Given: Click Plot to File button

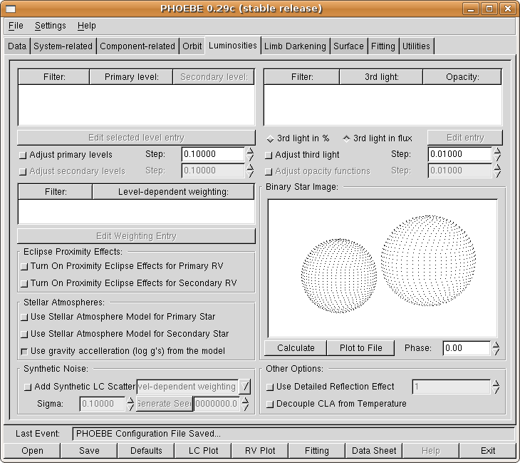Looking at the screenshot, I should click(361, 348).
